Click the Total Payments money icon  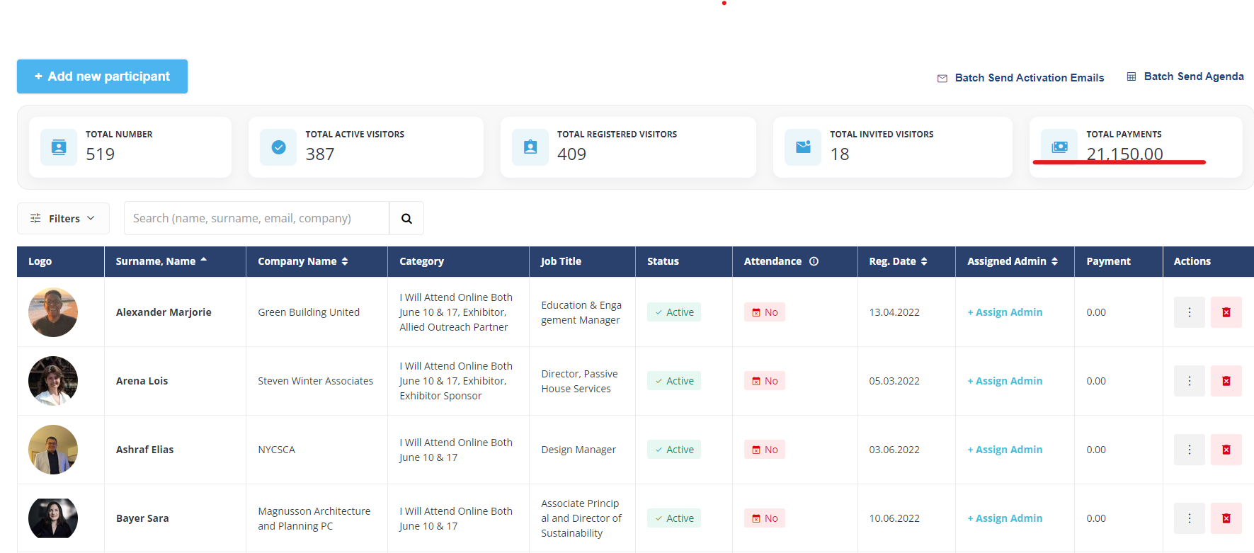[x=1059, y=147]
